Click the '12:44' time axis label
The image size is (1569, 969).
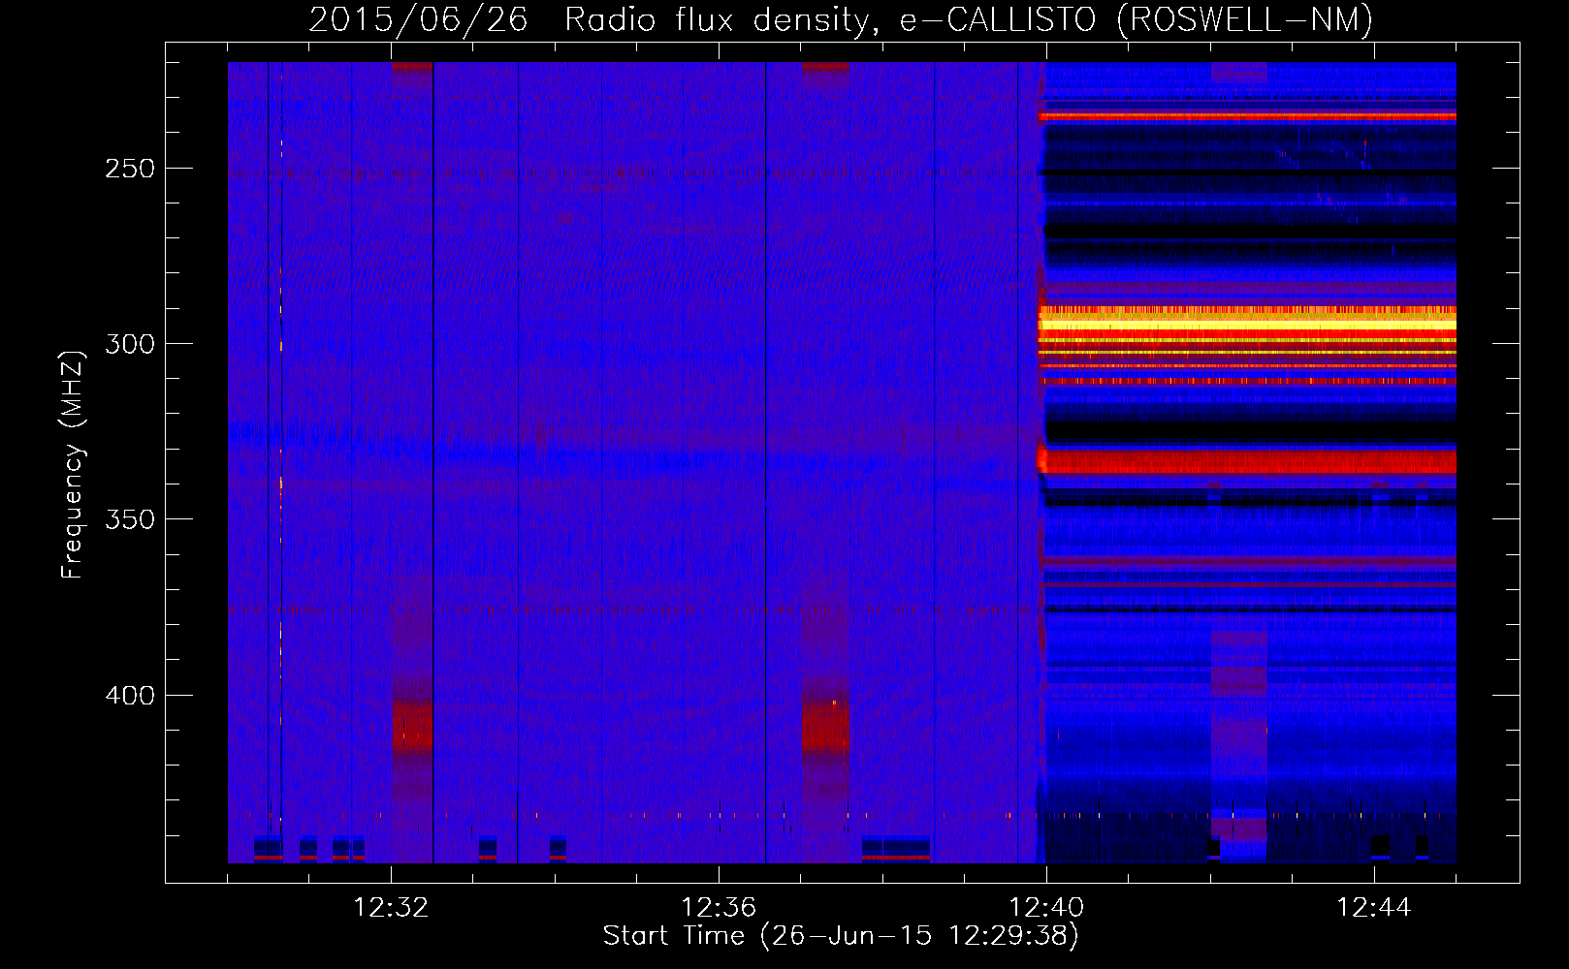click(x=1374, y=908)
